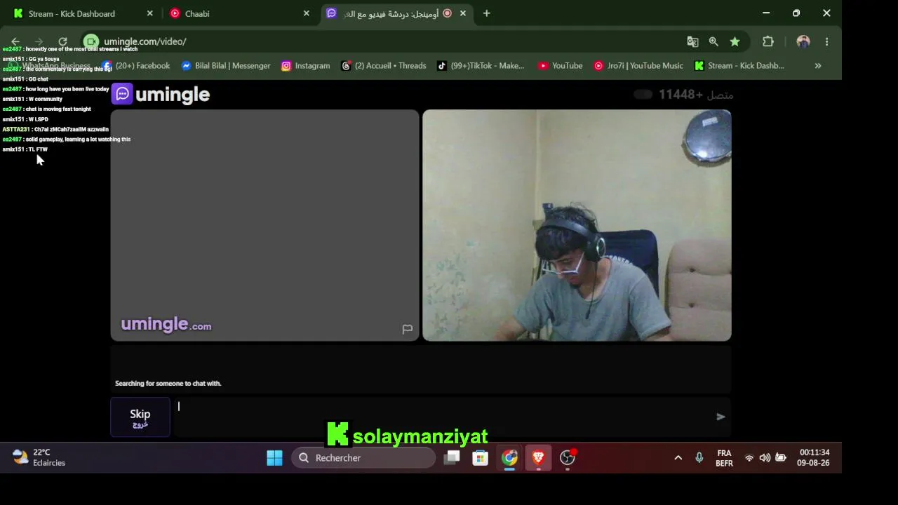Open the FRA BEFR language switcher

pyautogui.click(x=724, y=458)
